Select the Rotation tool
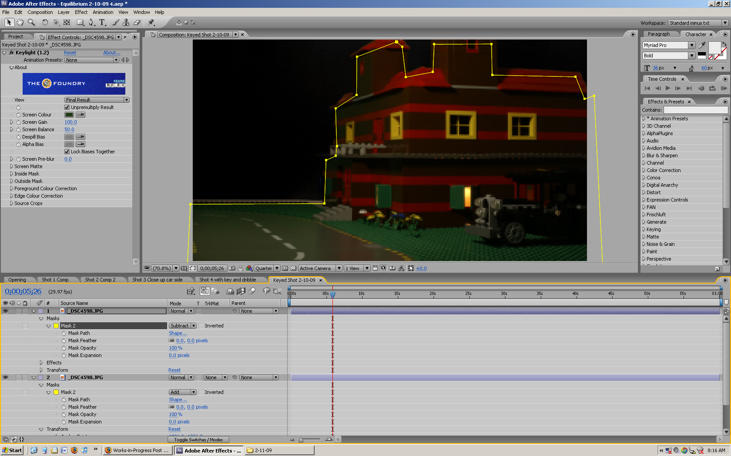The image size is (731, 456). click(45, 22)
